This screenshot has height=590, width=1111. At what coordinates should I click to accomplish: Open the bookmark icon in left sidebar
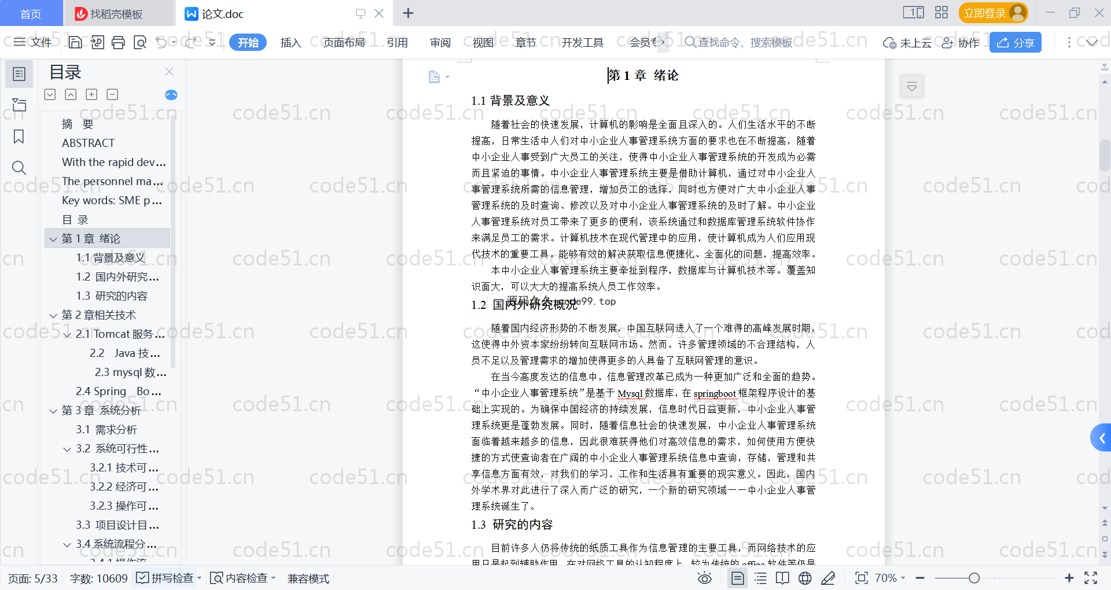(x=19, y=137)
